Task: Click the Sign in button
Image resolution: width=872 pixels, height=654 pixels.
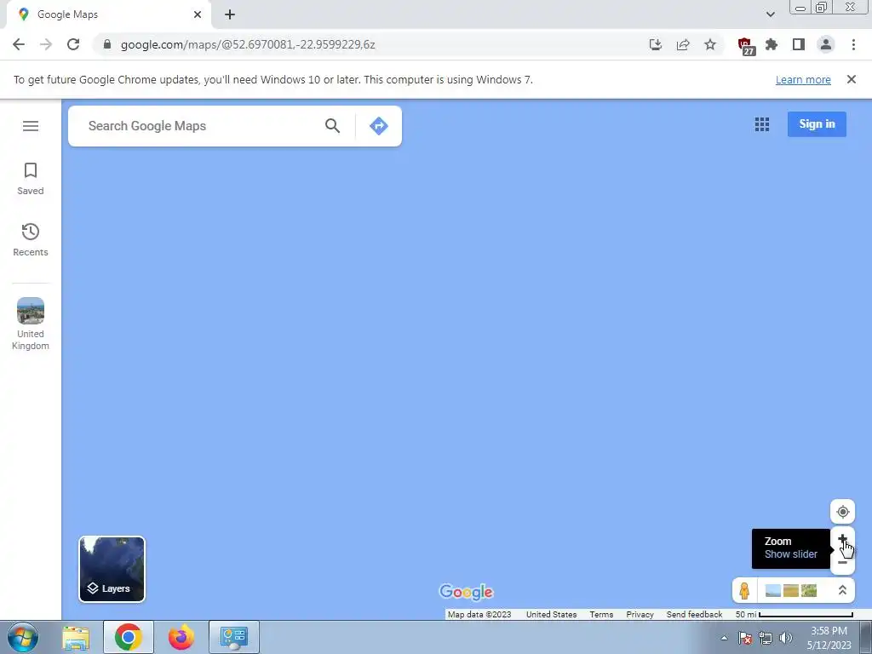Action: [817, 124]
